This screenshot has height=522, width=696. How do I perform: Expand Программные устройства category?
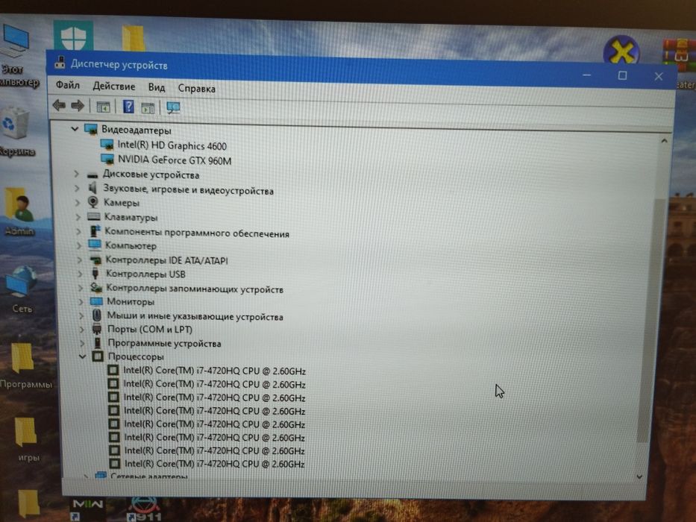click(x=82, y=343)
